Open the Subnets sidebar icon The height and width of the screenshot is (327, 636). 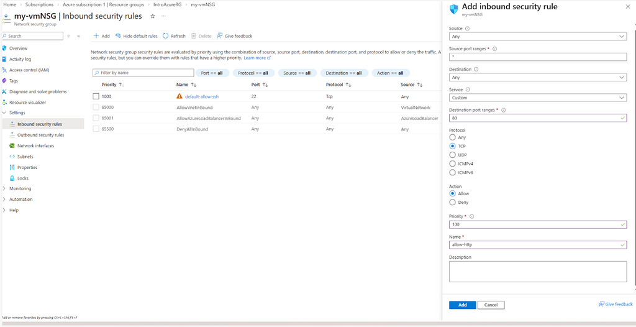click(12, 157)
